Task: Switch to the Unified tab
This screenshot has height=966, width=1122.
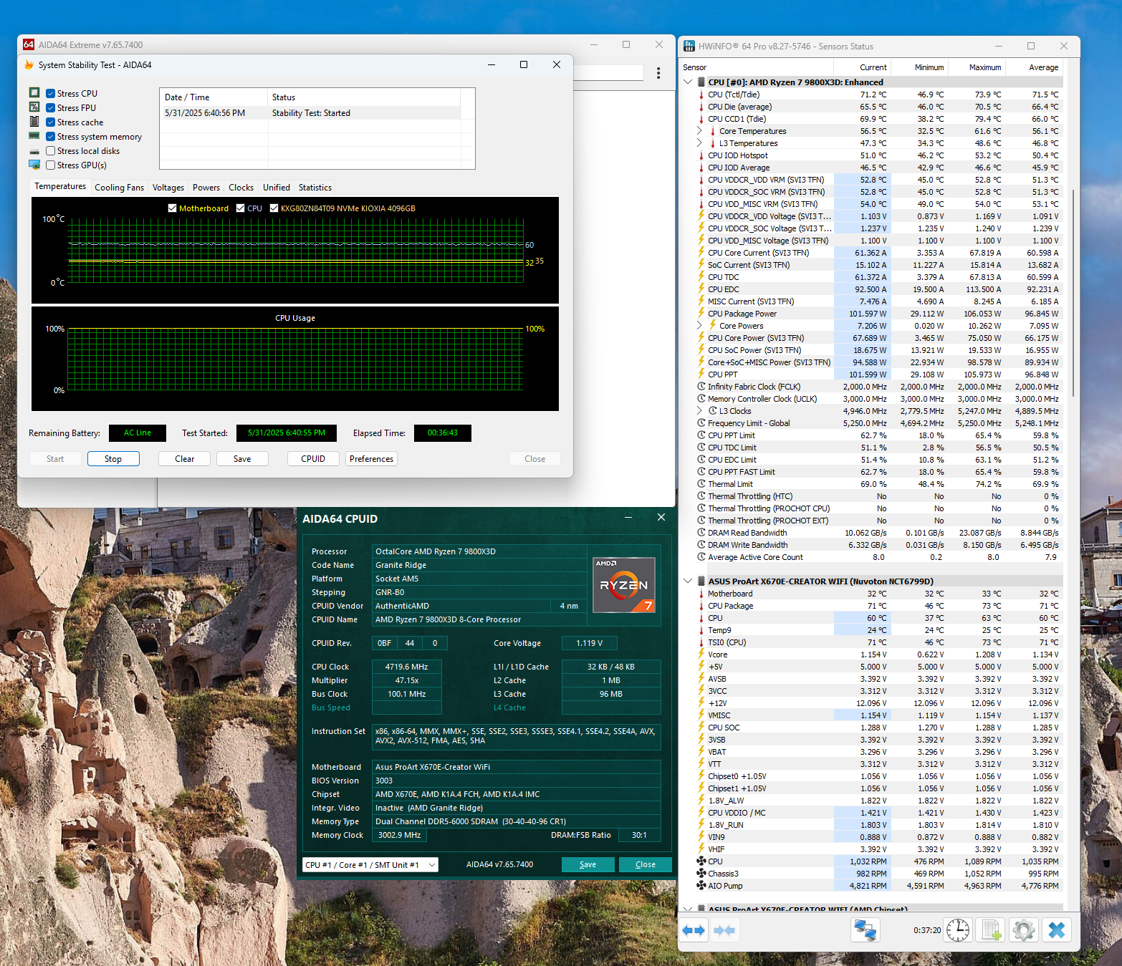Action: (277, 188)
